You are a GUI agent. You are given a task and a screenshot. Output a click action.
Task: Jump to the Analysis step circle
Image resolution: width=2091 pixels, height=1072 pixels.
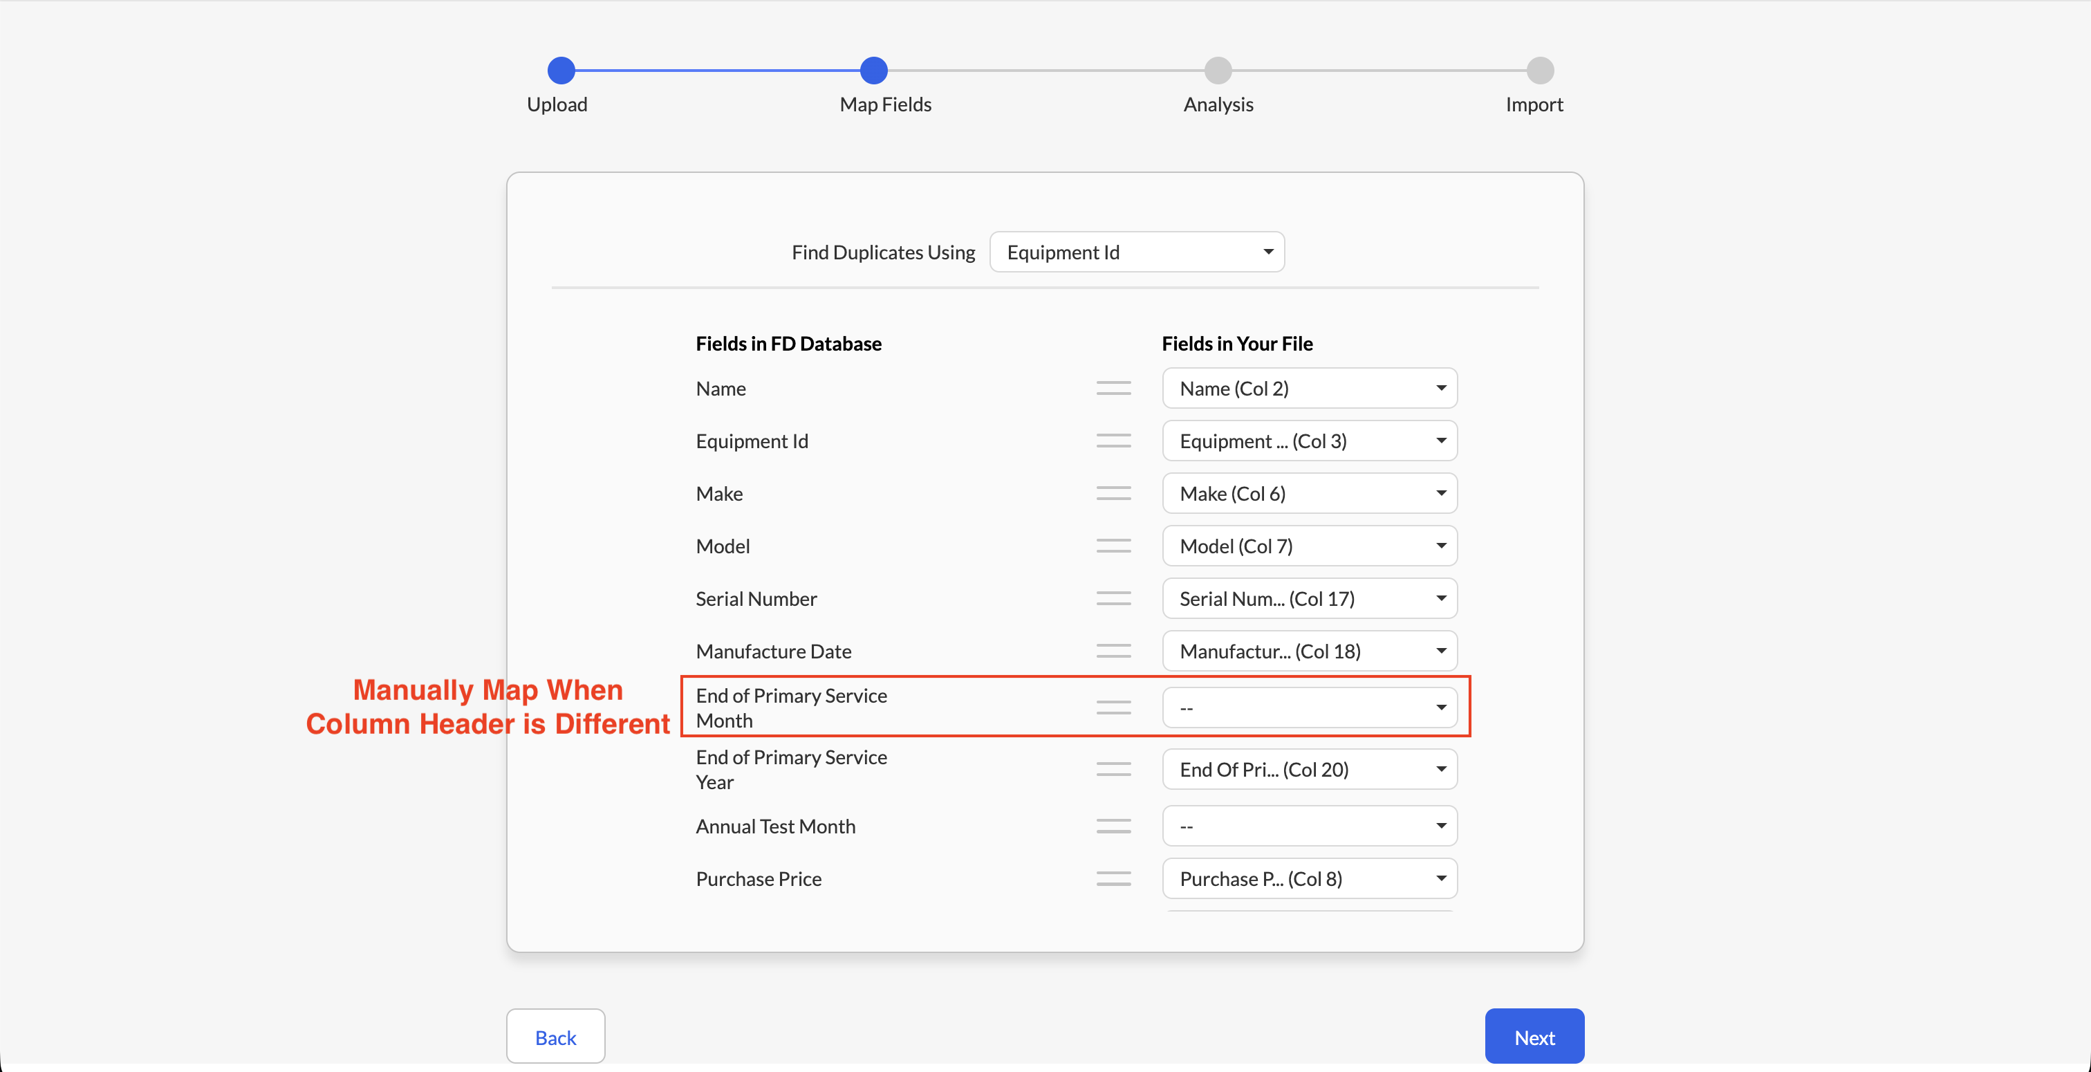[x=1218, y=71]
